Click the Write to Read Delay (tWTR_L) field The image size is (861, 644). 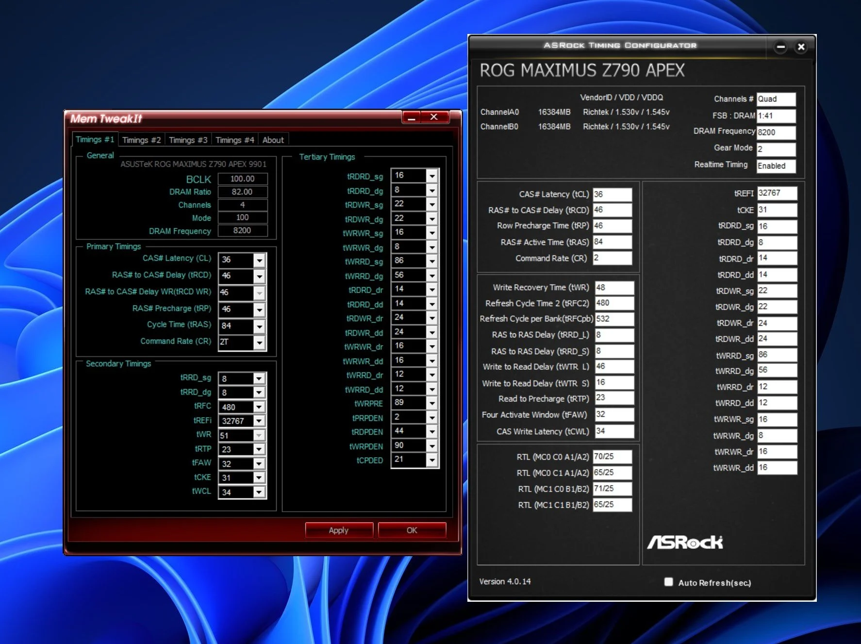point(614,366)
